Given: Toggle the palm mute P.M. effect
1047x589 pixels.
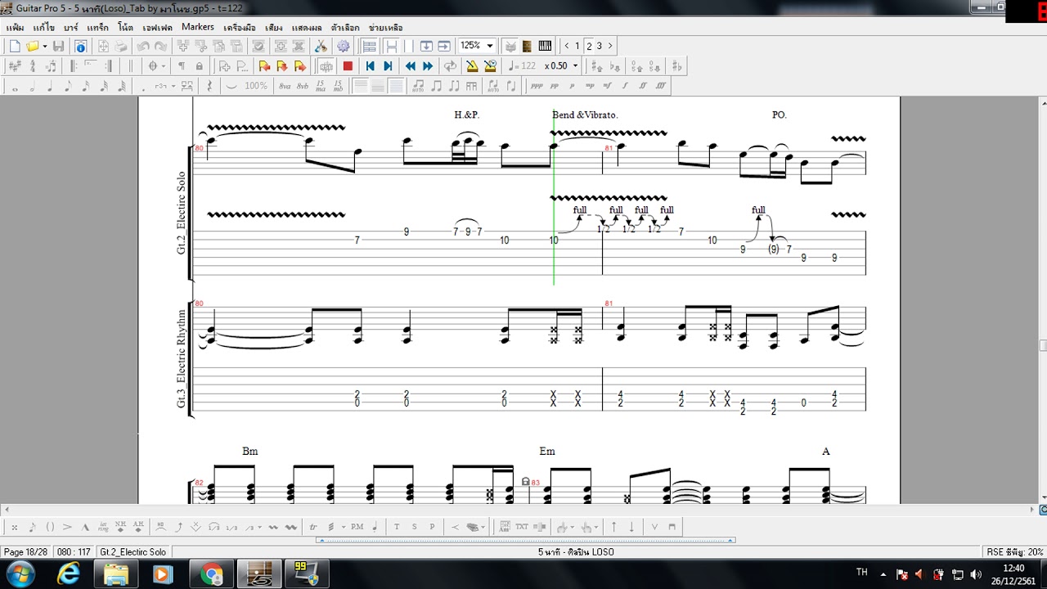Looking at the screenshot, I should (357, 527).
